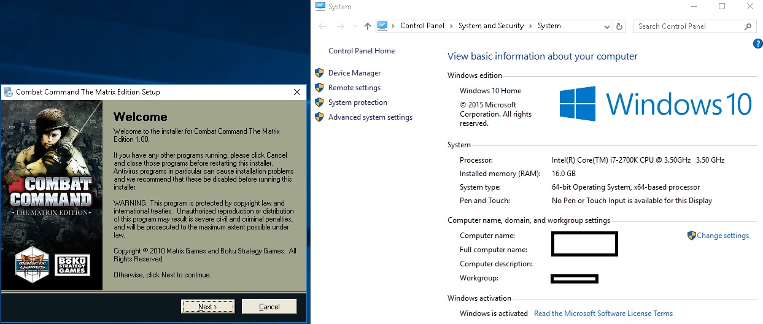
Task: Click the System window title icon
Action: pos(320,7)
